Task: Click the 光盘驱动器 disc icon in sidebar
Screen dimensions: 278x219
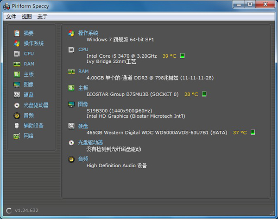Action: pyautogui.click(x=17, y=105)
